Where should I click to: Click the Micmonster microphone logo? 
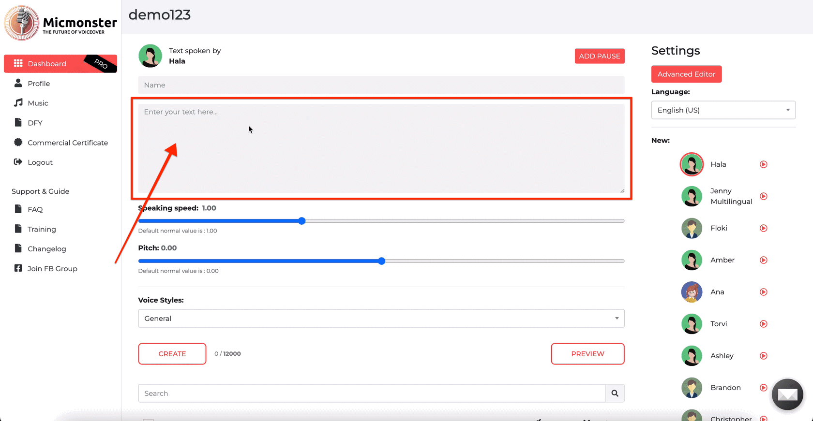[x=21, y=23]
